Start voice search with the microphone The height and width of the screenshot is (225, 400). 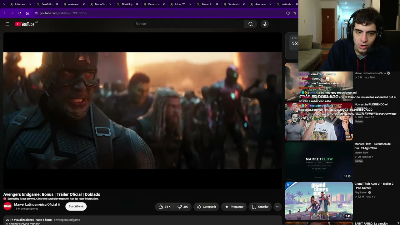(x=265, y=24)
